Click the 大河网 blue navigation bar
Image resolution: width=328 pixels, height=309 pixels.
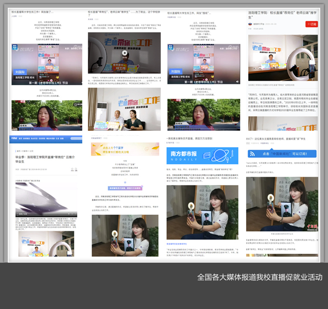point(44,139)
